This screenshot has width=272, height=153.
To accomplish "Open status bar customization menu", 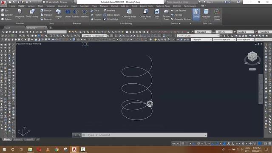I will click(270, 144).
